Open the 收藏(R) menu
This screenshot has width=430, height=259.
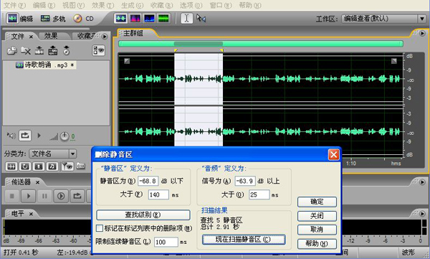pyautogui.click(x=162, y=5)
